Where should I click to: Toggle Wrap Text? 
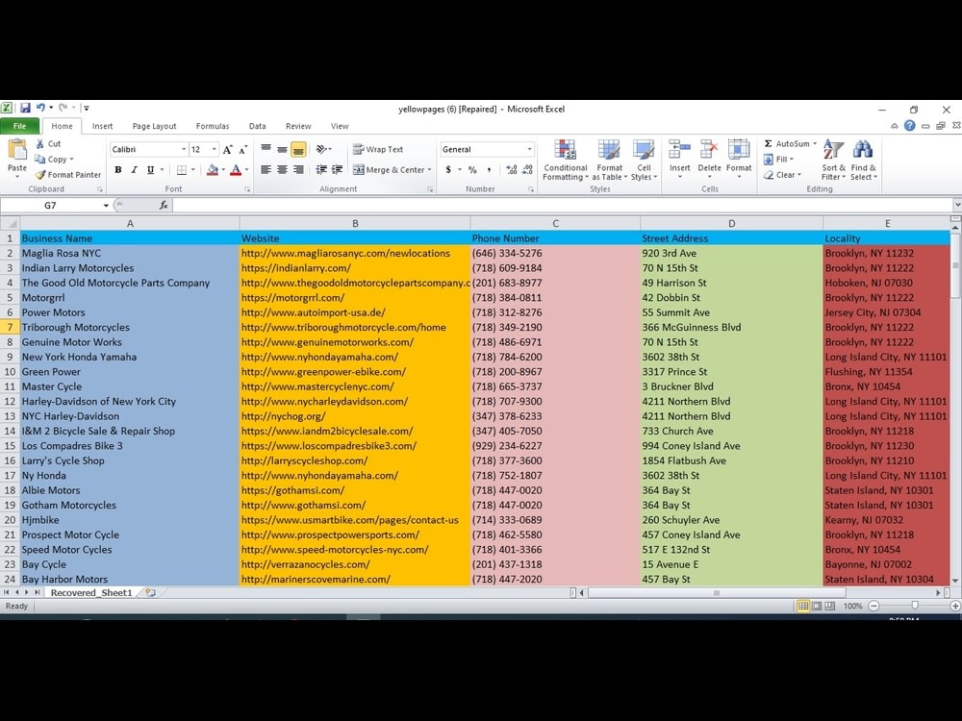378,149
